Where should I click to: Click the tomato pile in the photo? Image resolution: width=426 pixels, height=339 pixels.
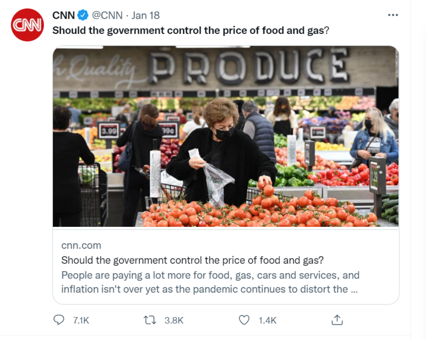click(257, 213)
